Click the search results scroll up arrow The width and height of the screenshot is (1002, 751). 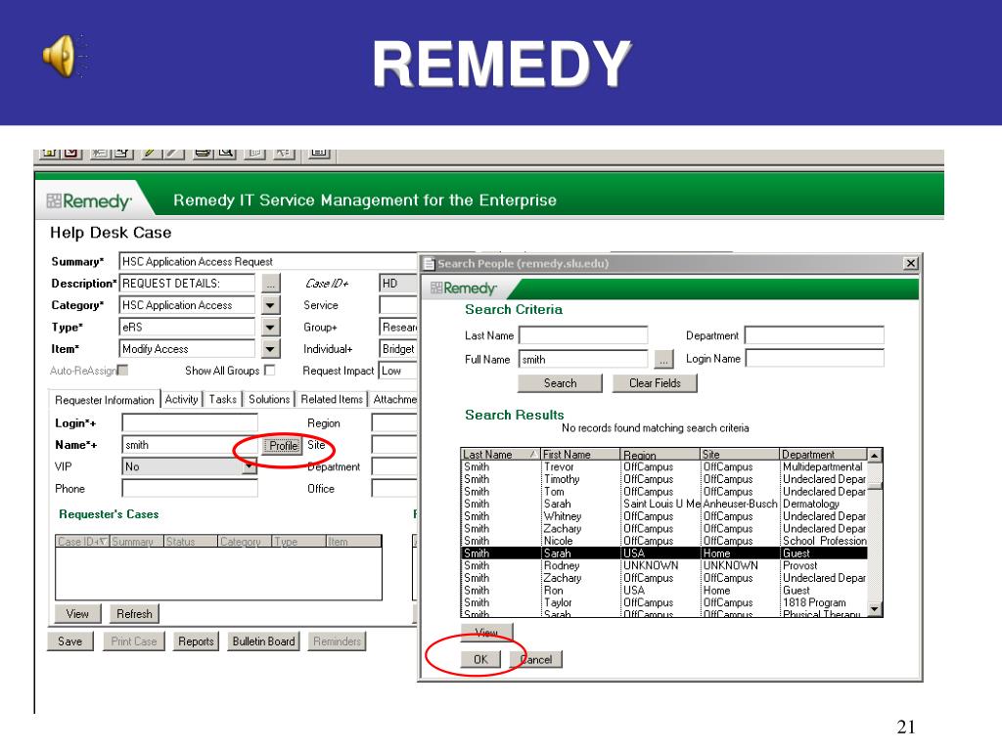875,455
